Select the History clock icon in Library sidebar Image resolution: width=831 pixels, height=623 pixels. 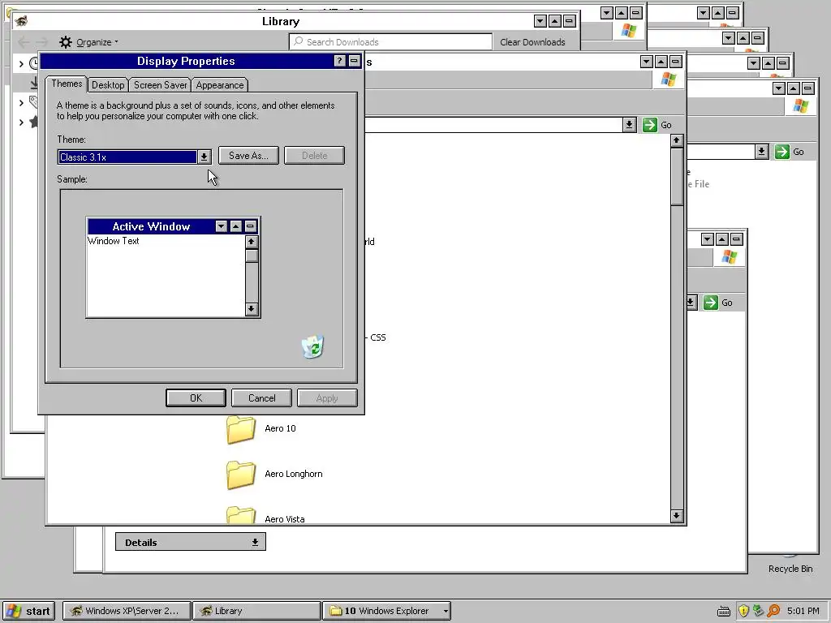(33, 63)
